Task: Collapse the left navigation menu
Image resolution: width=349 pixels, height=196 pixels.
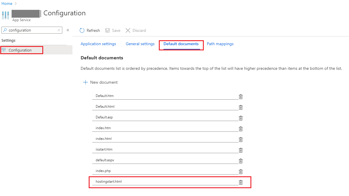Action: click(x=68, y=30)
